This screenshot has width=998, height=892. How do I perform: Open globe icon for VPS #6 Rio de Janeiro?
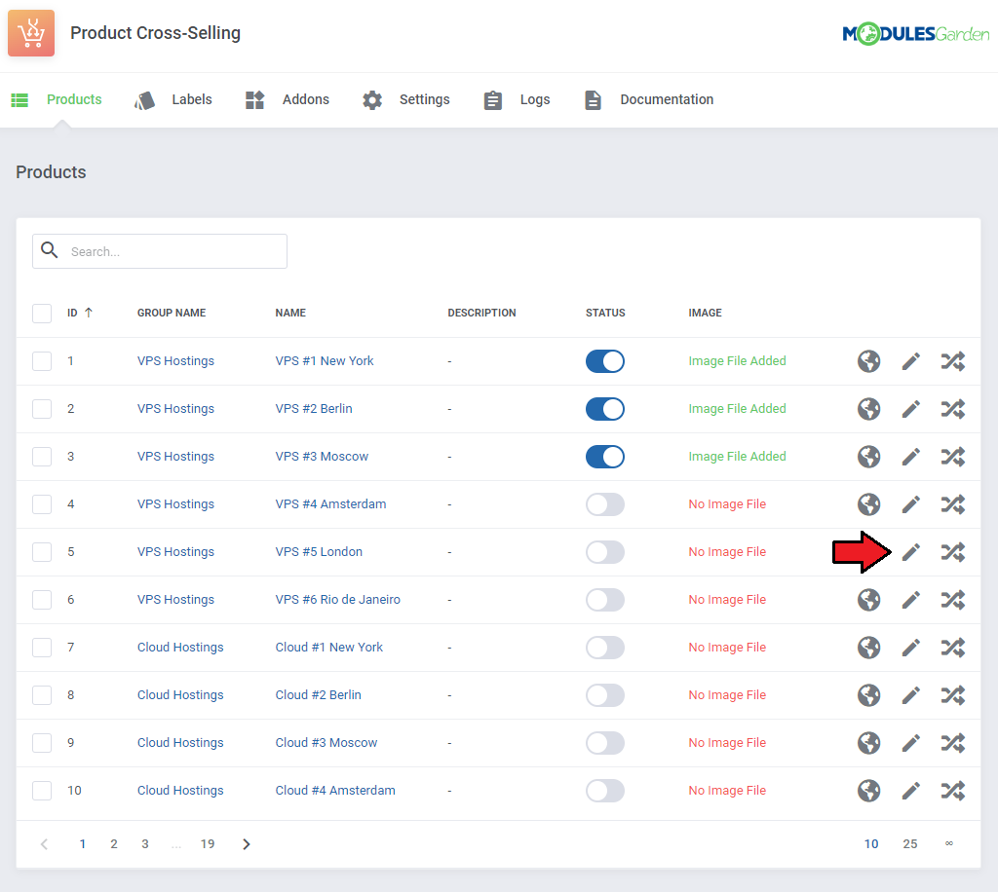coord(868,600)
